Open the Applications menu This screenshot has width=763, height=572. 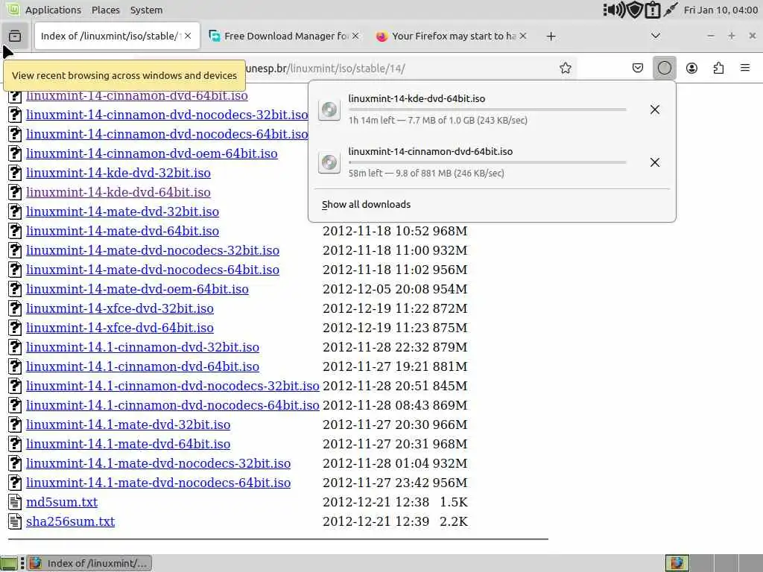click(53, 10)
